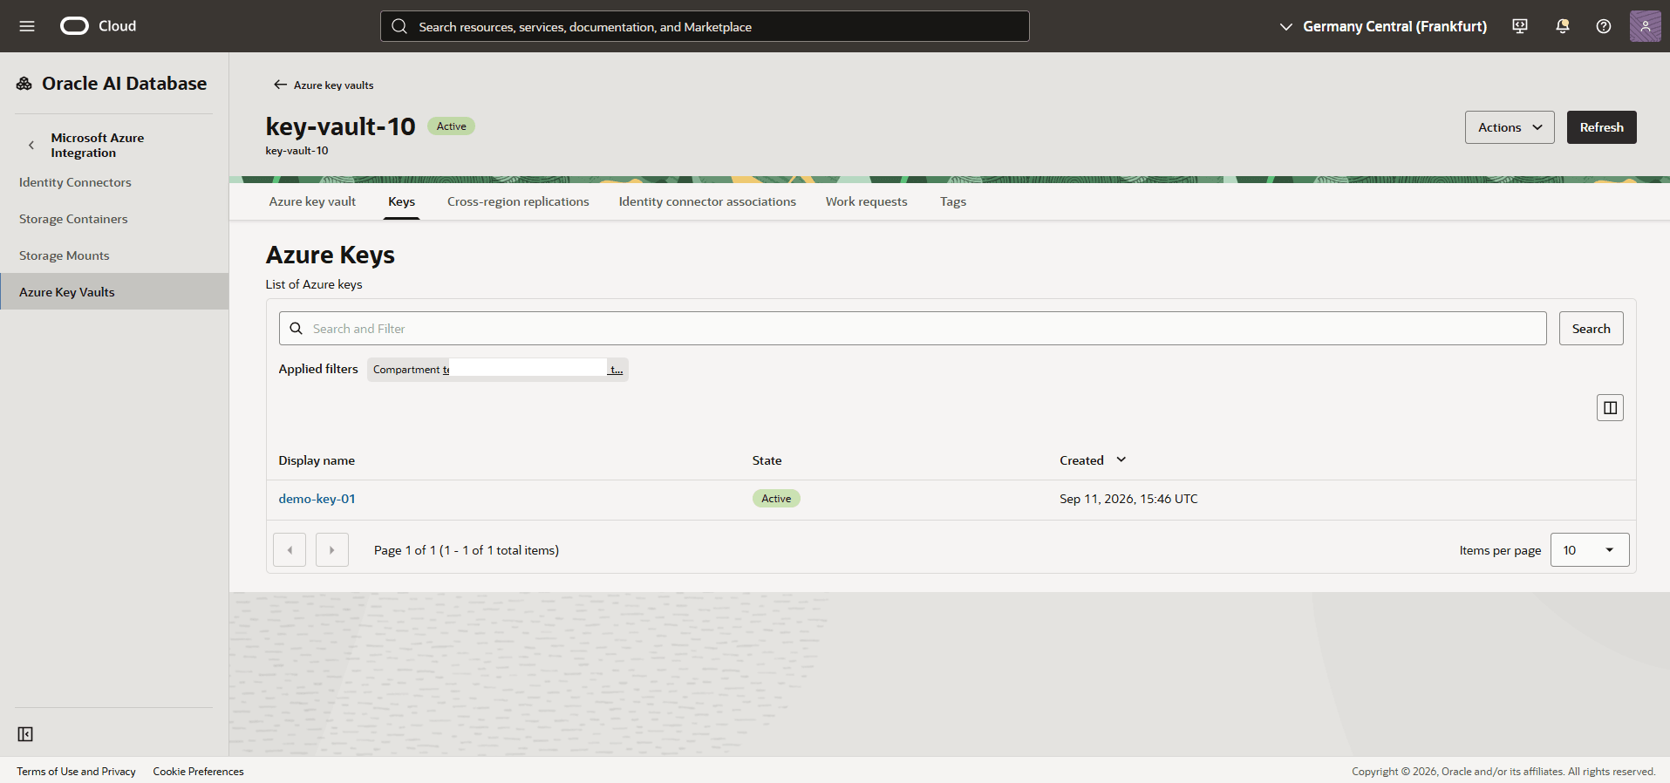This screenshot has height=783, width=1670.
Task: Go to the previous page of results
Action: coord(290,550)
